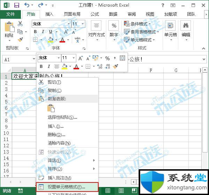Open the 单元格 cells group
The width and height of the screenshot is (209, 195).
tap(170, 31)
